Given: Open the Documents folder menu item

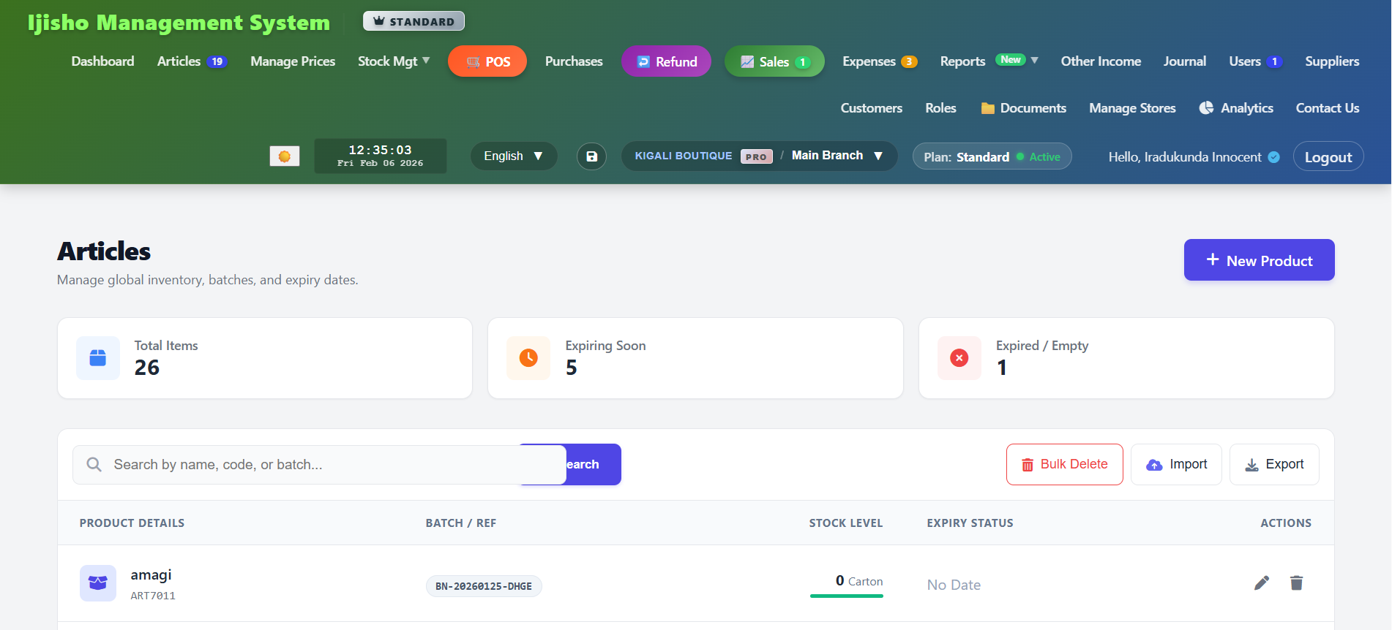Looking at the screenshot, I should click(1023, 108).
